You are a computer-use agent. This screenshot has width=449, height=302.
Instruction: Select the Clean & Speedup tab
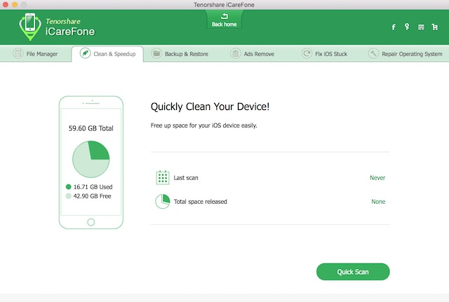pyautogui.click(x=107, y=54)
